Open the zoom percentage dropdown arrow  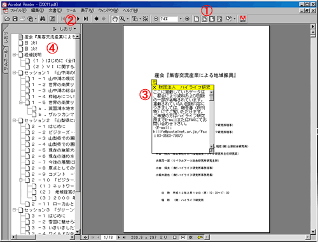click(181, 19)
